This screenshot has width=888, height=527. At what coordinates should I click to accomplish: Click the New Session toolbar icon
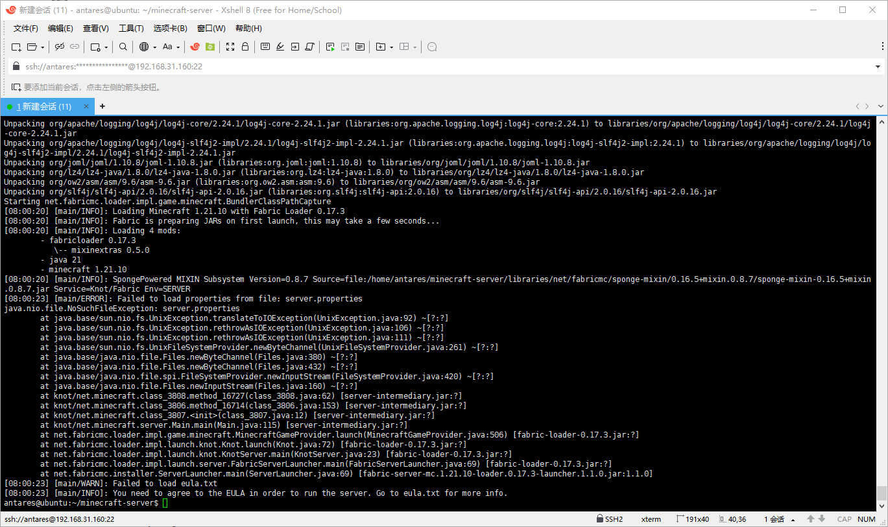tap(16, 47)
